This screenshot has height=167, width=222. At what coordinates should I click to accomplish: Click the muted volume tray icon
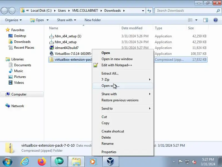(194, 162)
